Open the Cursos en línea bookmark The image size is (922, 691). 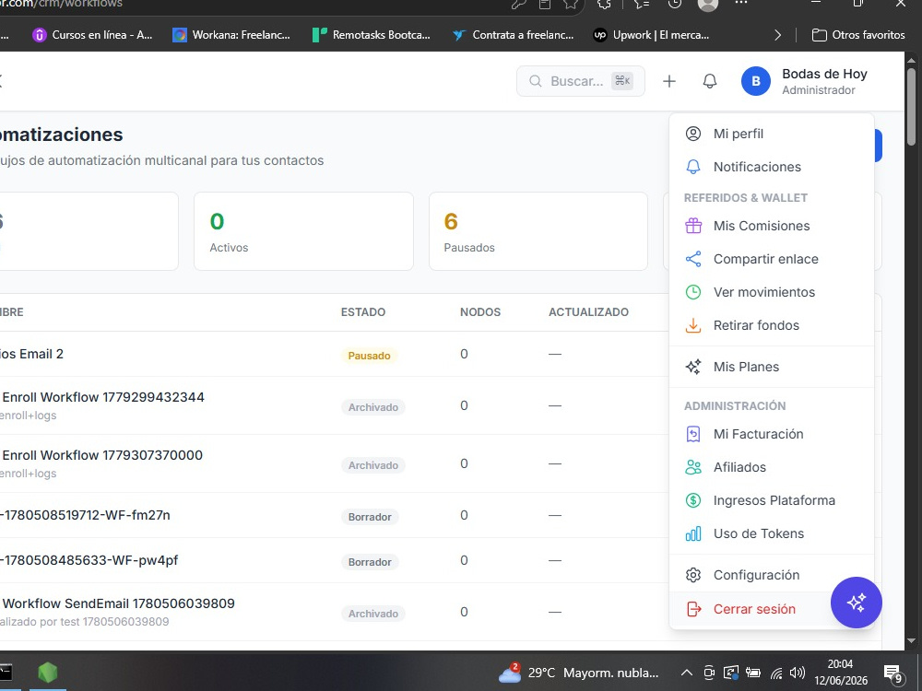pos(92,35)
